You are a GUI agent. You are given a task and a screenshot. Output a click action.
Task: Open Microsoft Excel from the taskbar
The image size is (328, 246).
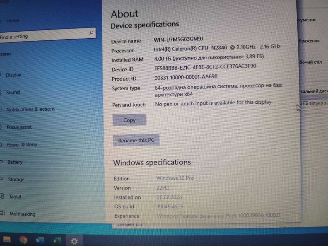click(57, 241)
